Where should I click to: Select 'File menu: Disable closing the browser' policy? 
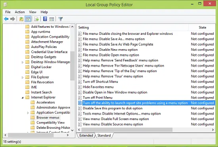coord(128,34)
